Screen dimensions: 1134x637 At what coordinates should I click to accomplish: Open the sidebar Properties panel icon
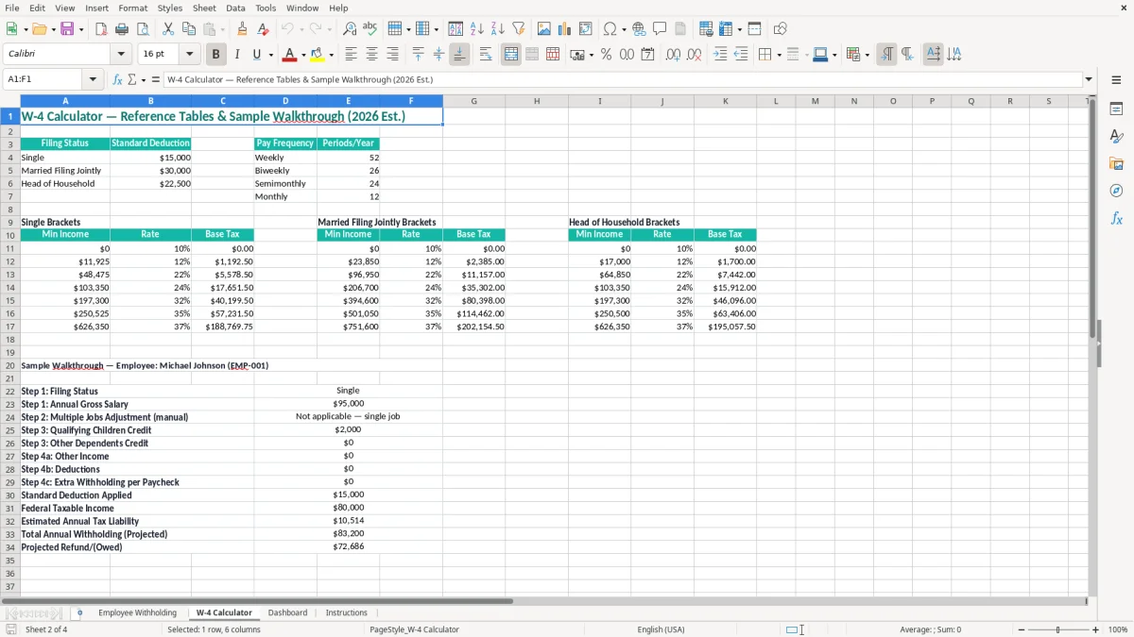coord(1116,109)
